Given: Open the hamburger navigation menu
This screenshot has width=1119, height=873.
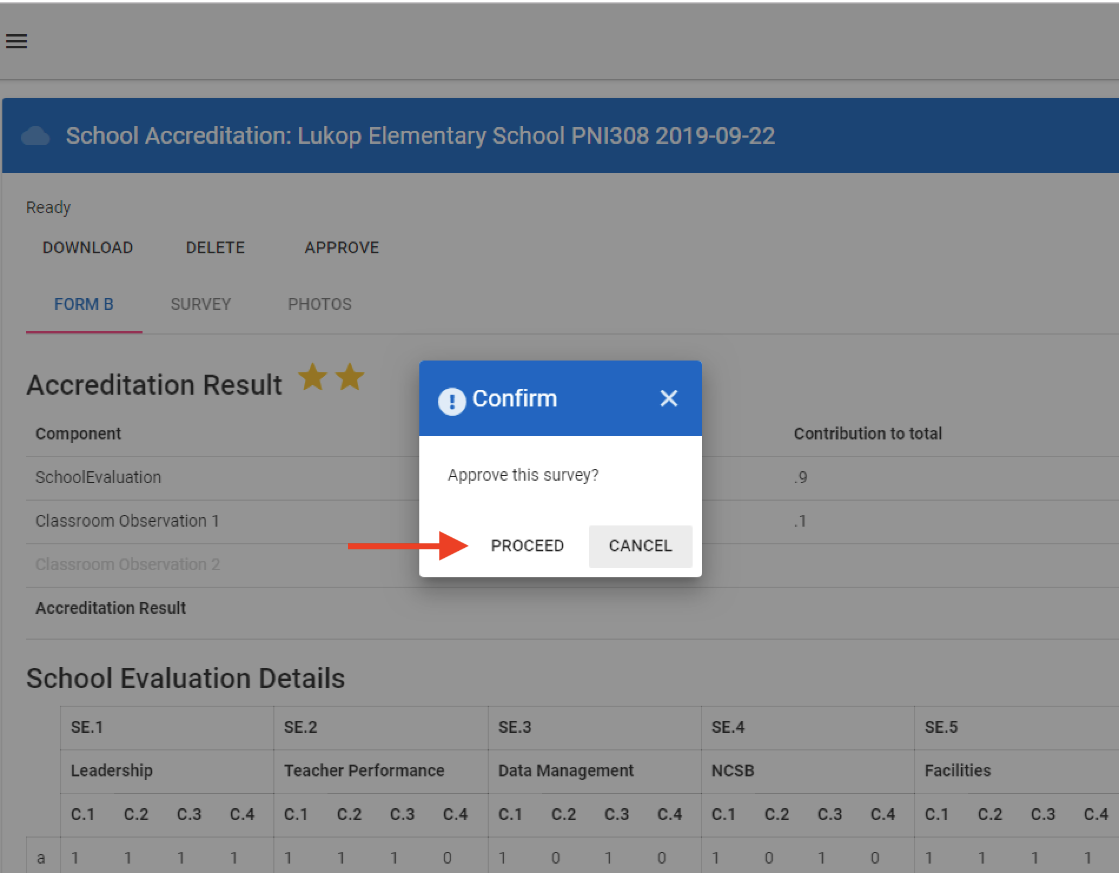Looking at the screenshot, I should 16,41.
